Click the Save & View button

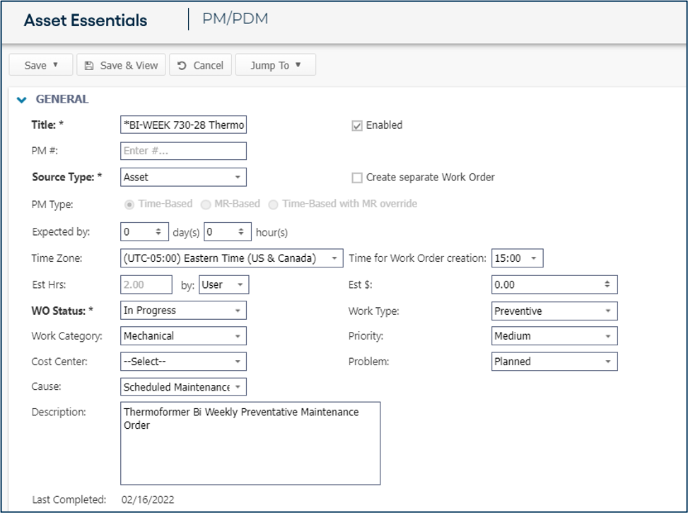tap(121, 65)
